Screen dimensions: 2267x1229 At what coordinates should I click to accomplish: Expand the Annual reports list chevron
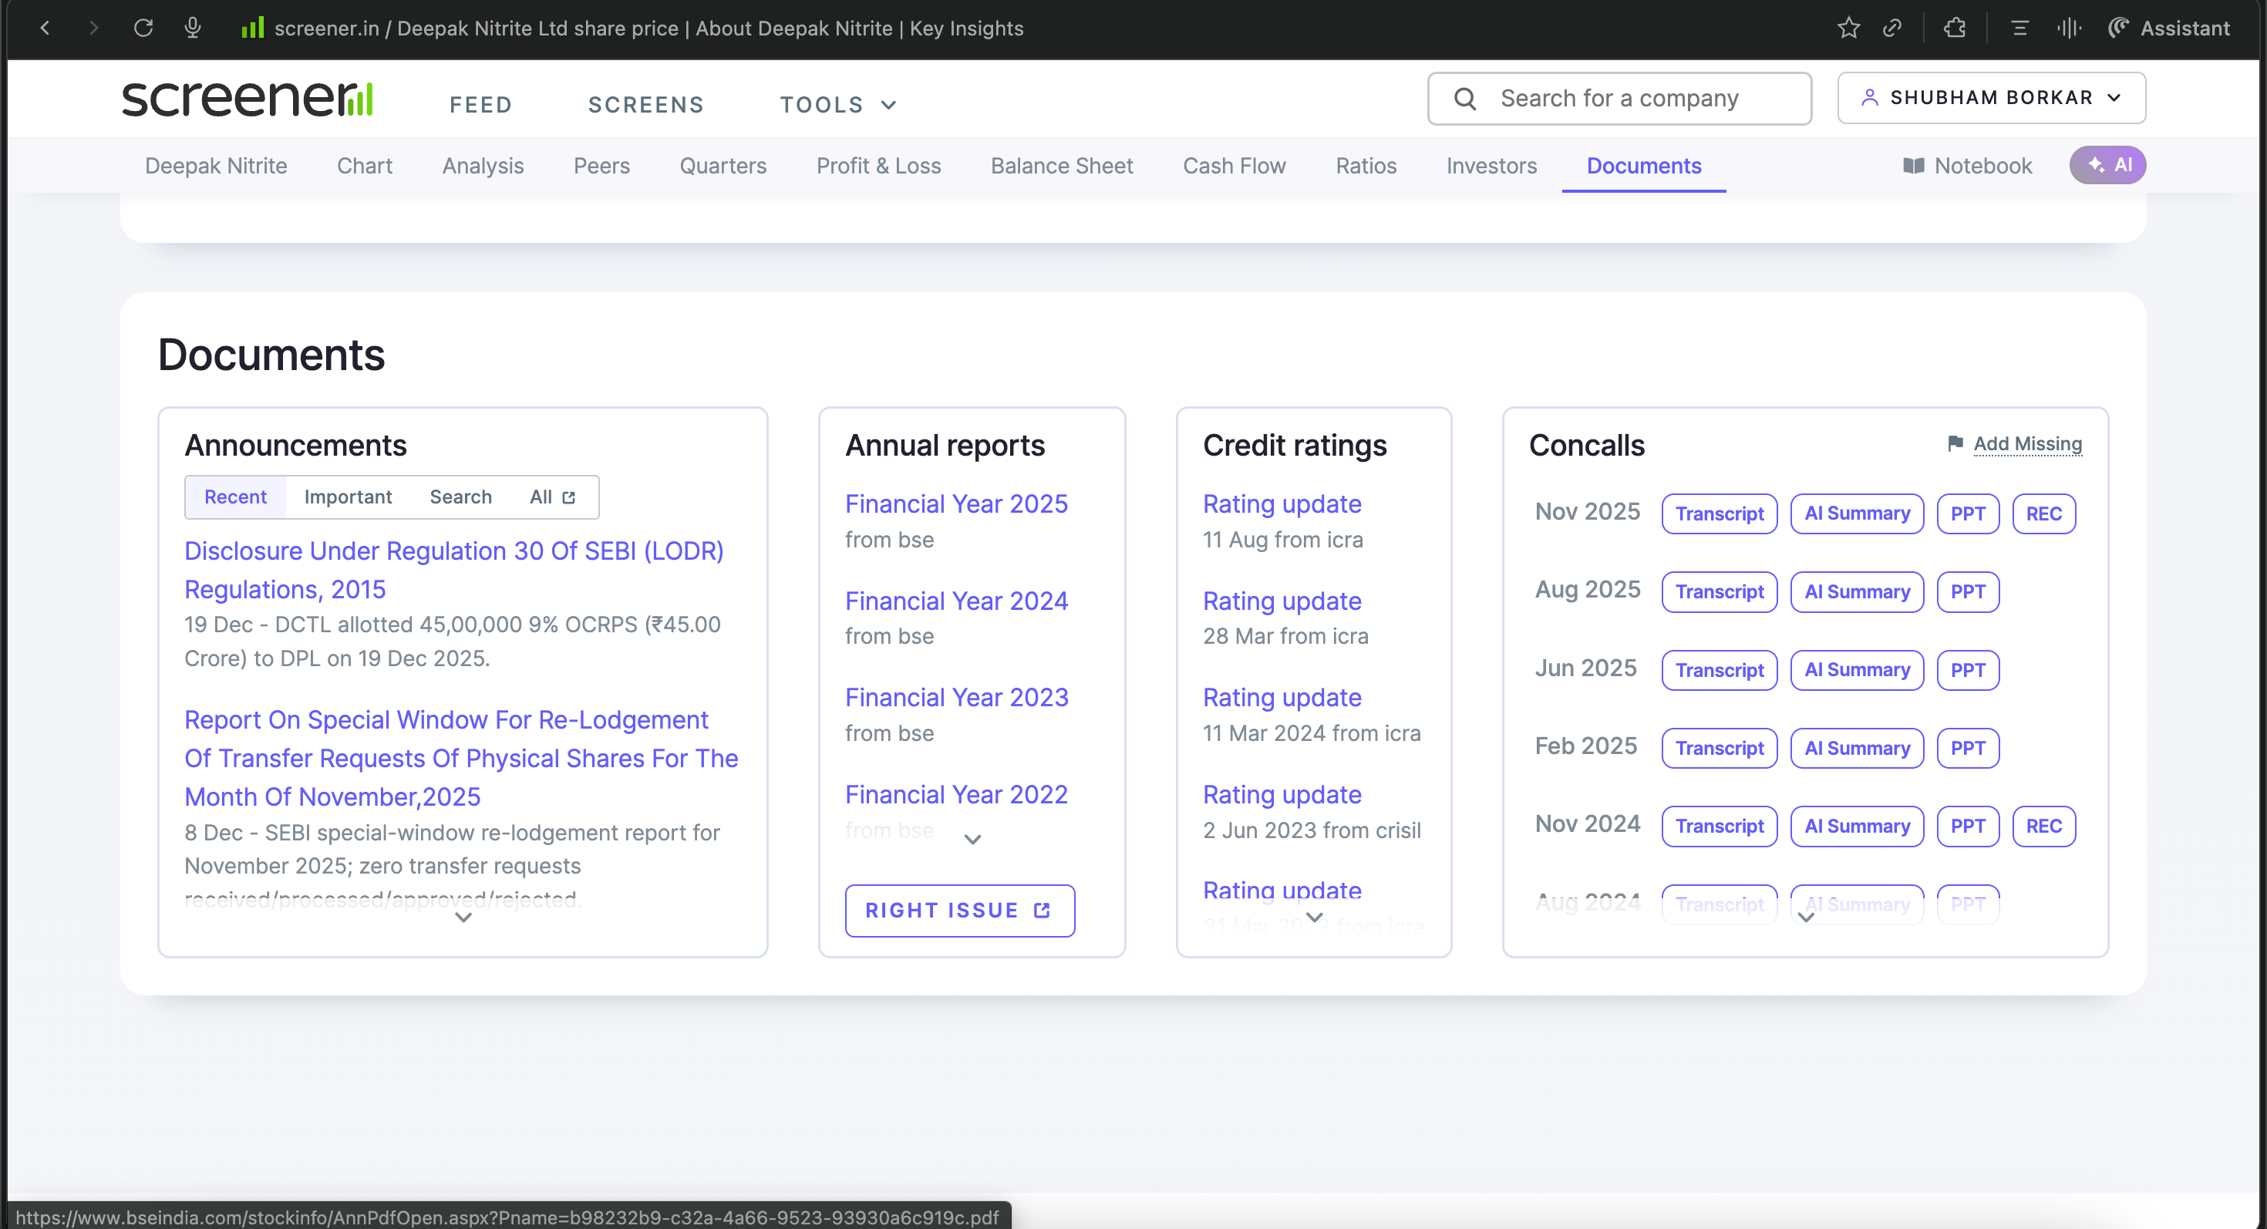pos(972,840)
